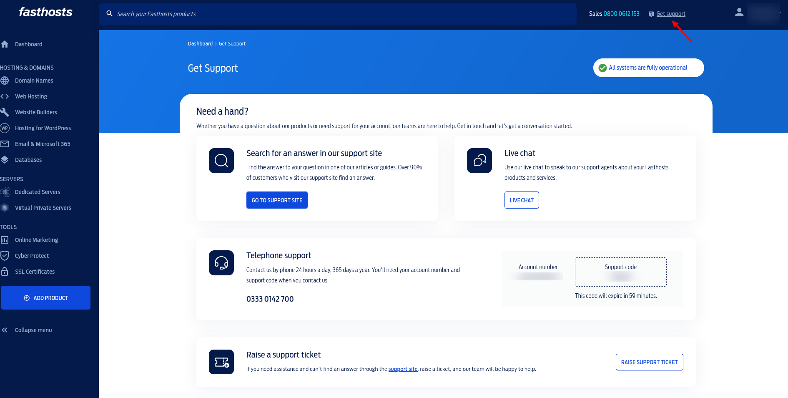Click the green checkmark status icon
Screen dimensions: 788x398
pyautogui.click(x=602, y=68)
